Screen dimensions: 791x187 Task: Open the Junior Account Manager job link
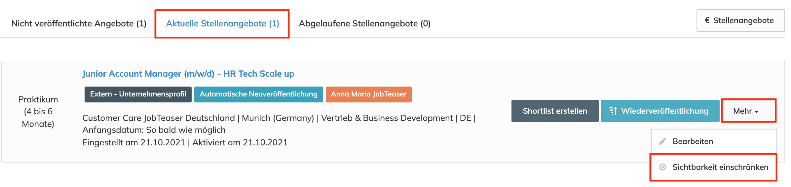pos(188,74)
